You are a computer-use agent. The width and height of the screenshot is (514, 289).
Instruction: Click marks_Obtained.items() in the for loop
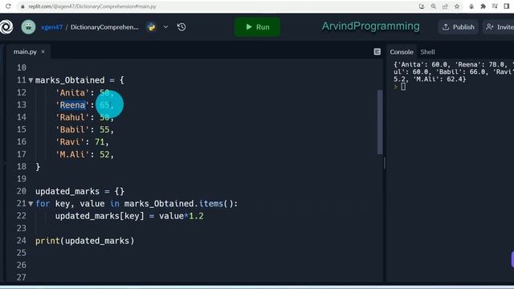[178, 204]
